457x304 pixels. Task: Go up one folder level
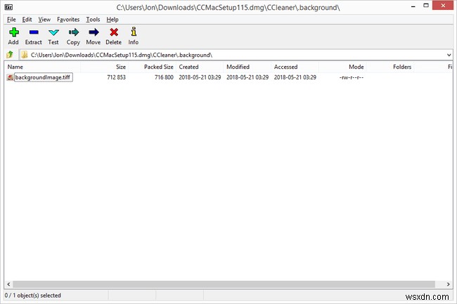tap(10, 54)
